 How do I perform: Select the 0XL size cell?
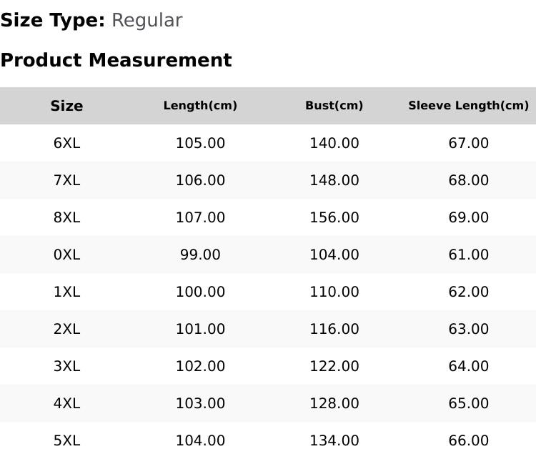(x=66, y=255)
